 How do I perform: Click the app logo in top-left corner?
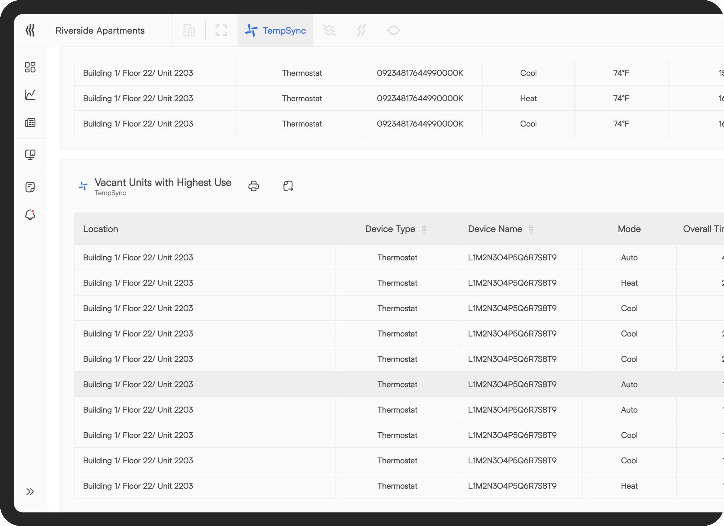(x=30, y=30)
